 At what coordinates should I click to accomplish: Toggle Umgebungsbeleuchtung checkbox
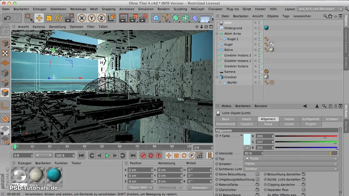[x=257, y=180]
